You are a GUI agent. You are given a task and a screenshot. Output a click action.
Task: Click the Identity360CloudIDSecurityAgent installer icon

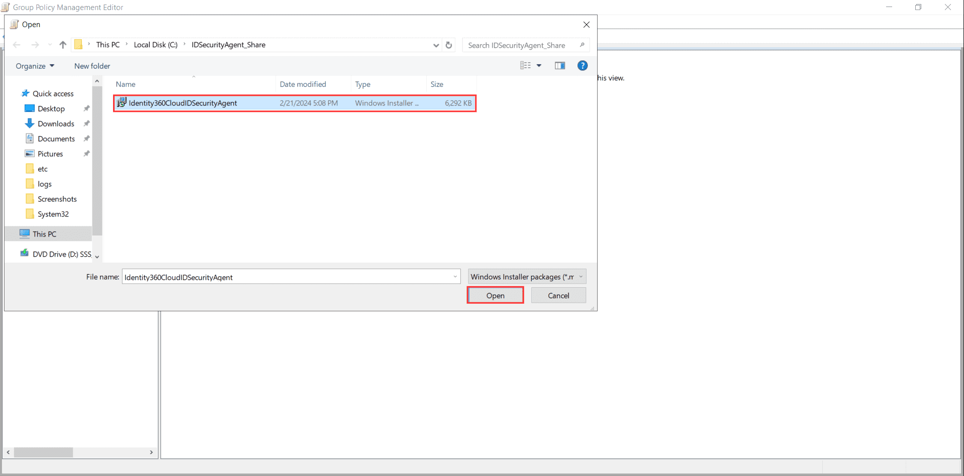point(121,102)
